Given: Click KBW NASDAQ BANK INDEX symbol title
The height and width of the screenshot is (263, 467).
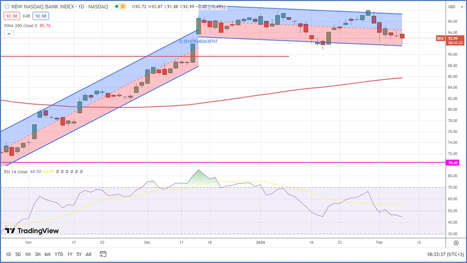Looking at the screenshot, I should [x=60, y=7].
